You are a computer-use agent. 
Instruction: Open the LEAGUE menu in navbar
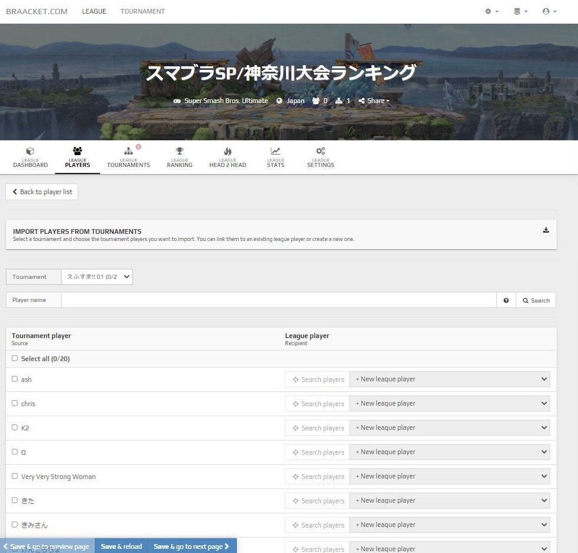point(94,11)
